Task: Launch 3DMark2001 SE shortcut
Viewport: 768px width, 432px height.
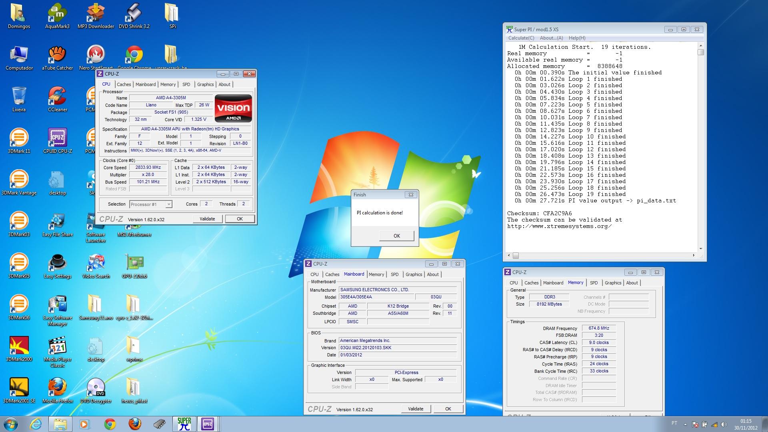Action: point(19,390)
